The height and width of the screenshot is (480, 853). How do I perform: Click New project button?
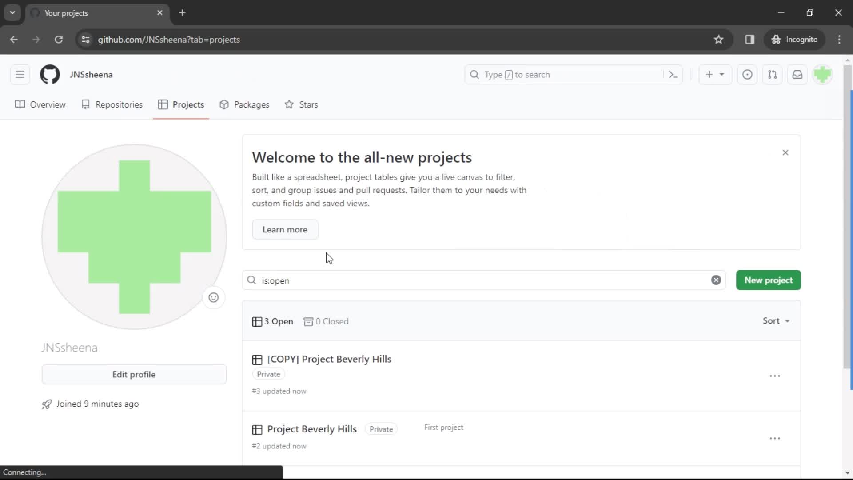click(769, 280)
